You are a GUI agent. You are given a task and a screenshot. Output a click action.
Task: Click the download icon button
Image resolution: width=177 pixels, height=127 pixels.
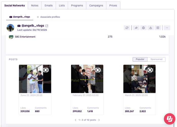[151, 28]
